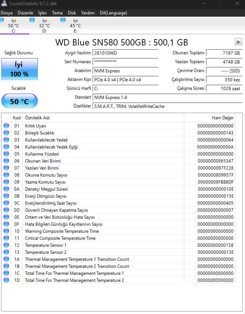Click the status orb for Enerjilendirilmiş Saat Sayısı
The height and width of the screenshot is (314, 245).
(x=6, y=203)
